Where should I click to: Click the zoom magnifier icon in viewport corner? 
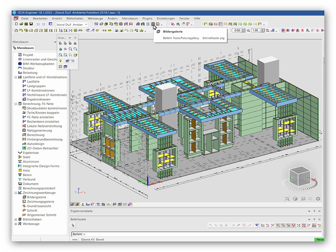287,199
